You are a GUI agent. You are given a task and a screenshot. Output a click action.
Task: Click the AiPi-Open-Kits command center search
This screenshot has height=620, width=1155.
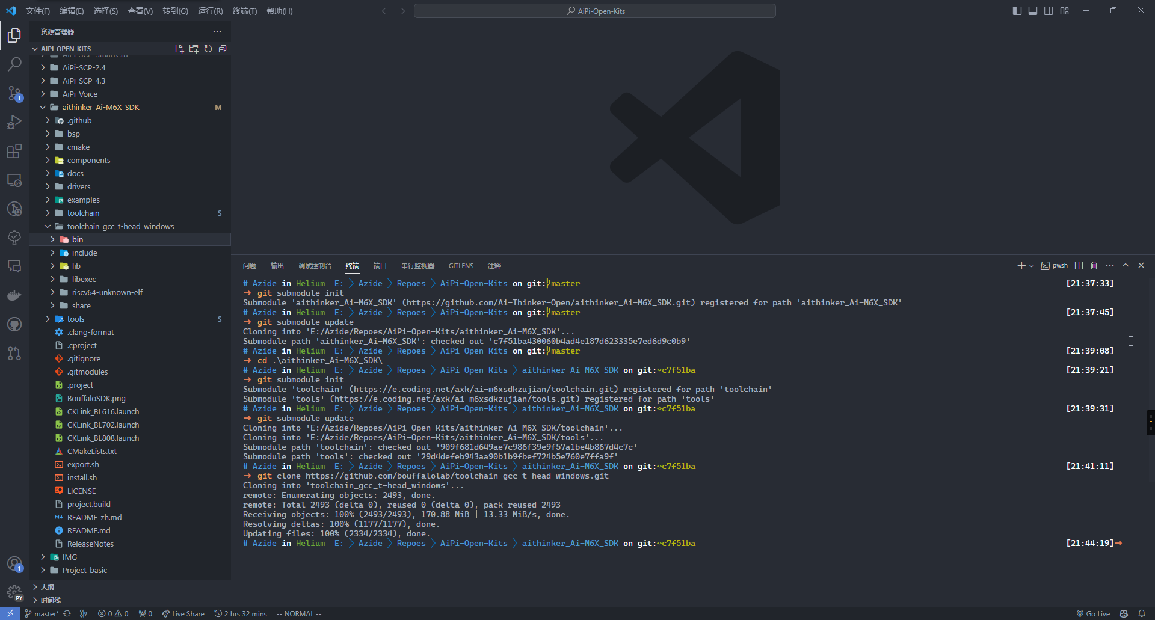click(595, 11)
